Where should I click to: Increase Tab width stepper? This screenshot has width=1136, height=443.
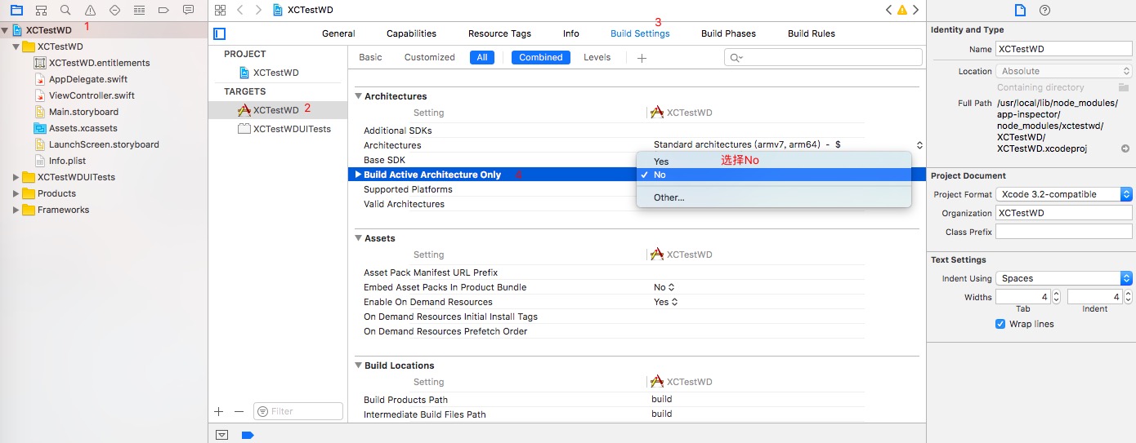[x=1056, y=294]
